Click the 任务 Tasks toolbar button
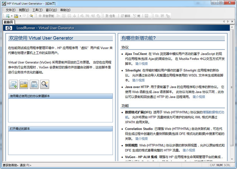This screenshot has width=237, height=169. coord(110,16)
